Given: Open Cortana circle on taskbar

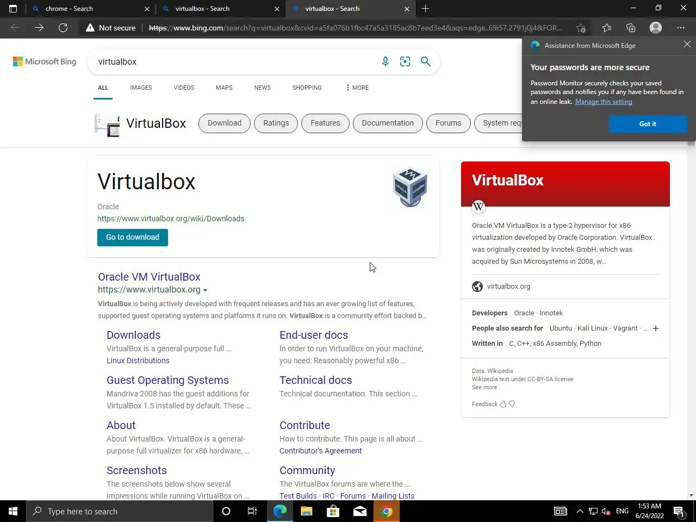Looking at the screenshot, I should (226, 511).
